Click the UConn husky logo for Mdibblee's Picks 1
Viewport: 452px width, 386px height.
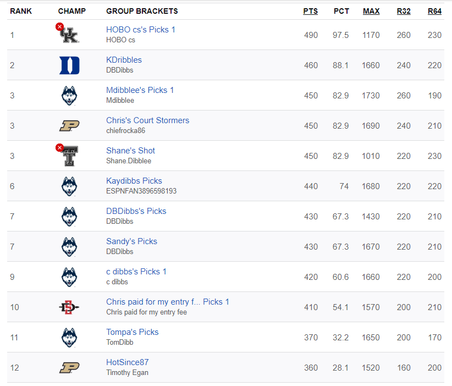click(x=69, y=96)
